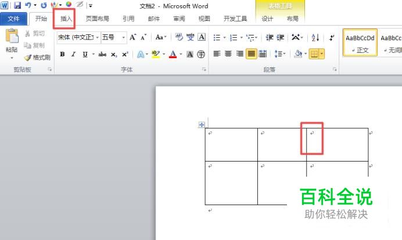Switch to the Insert (插入) tab
The image size is (402, 240).
click(x=66, y=19)
